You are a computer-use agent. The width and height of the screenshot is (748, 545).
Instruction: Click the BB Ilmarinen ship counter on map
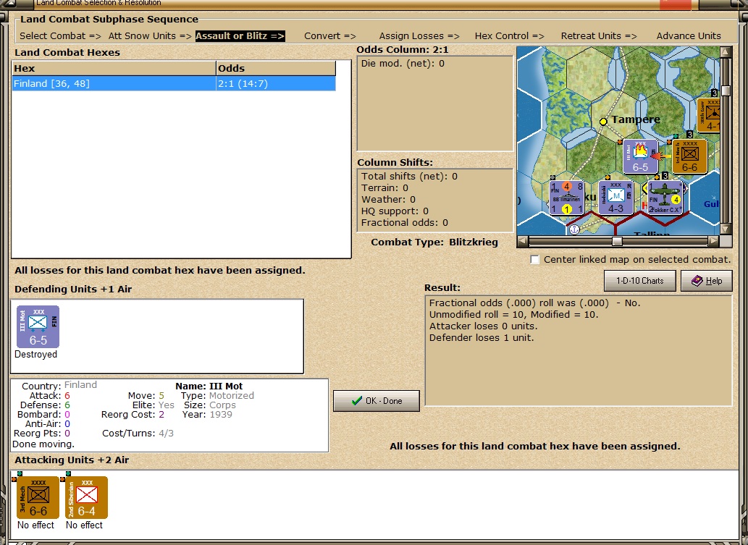click(566, 198)
